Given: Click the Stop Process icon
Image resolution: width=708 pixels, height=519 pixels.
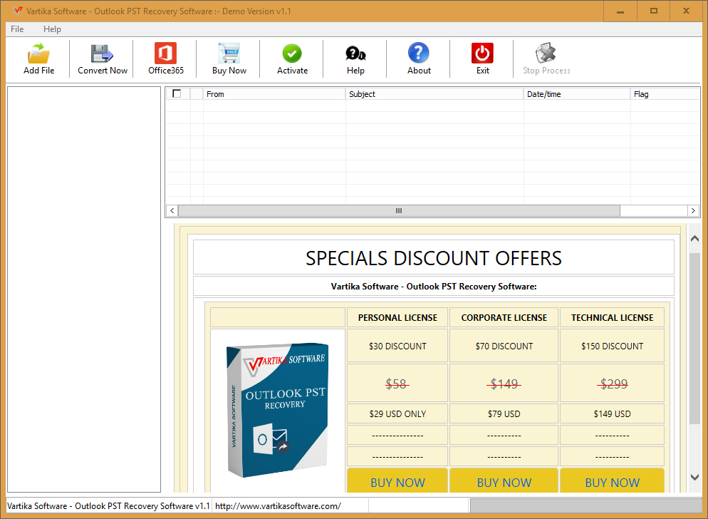Looking at the screenshot, I should 546,53.
